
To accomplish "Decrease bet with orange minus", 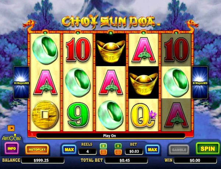I will pos(118,152).
